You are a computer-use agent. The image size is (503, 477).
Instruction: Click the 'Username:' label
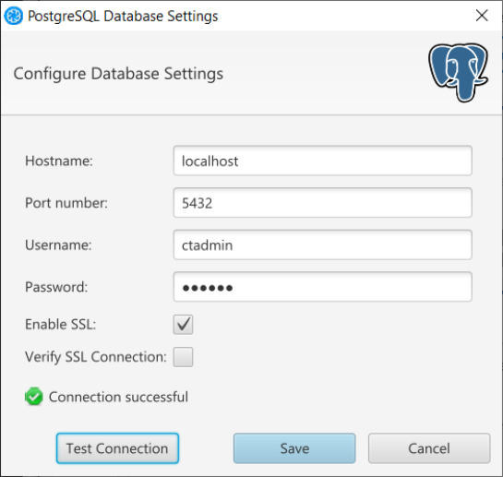(58, 245)
